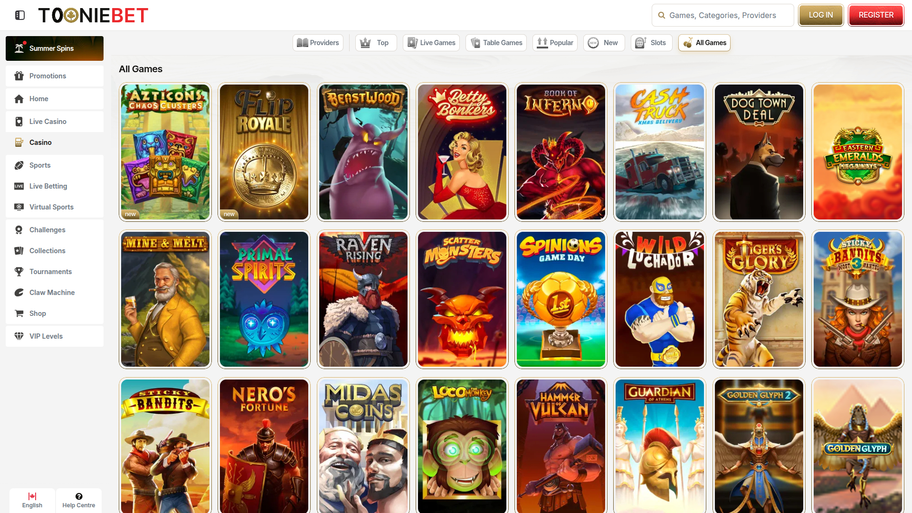912x513 pixels.
Task: Click the Tournaments trophy icon
Action: point(19,271)
